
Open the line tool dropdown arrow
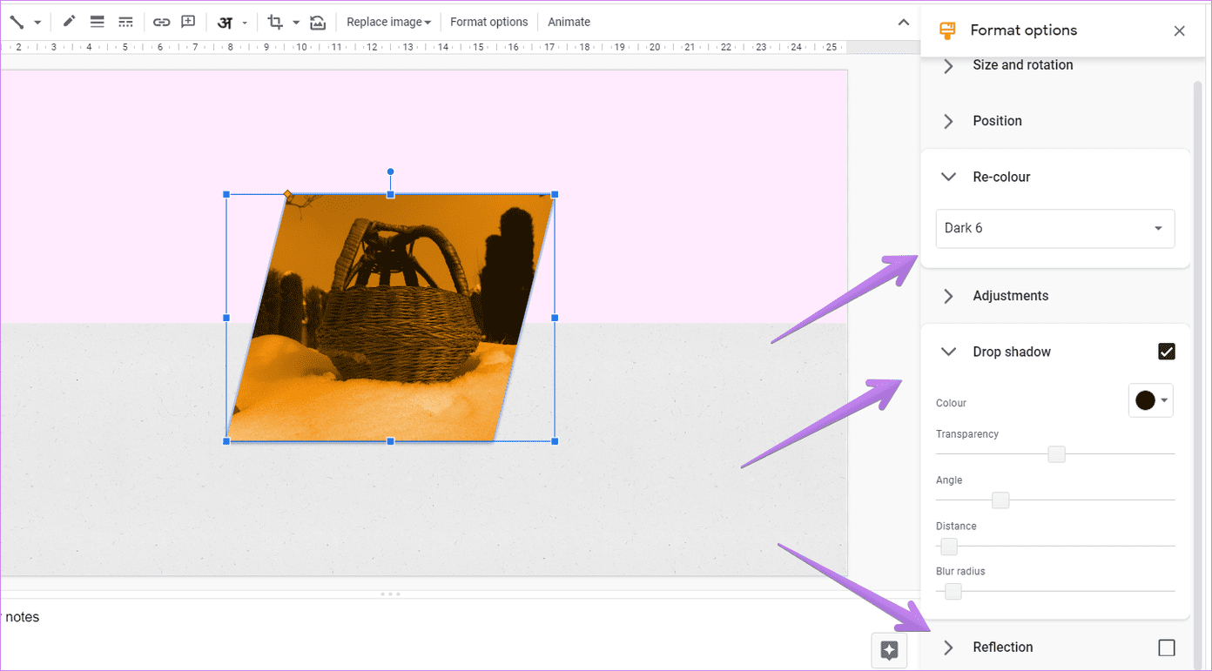tap(37, 23)
